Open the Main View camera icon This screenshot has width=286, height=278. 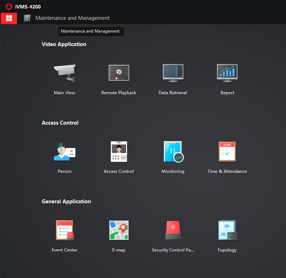pos(64,73)
